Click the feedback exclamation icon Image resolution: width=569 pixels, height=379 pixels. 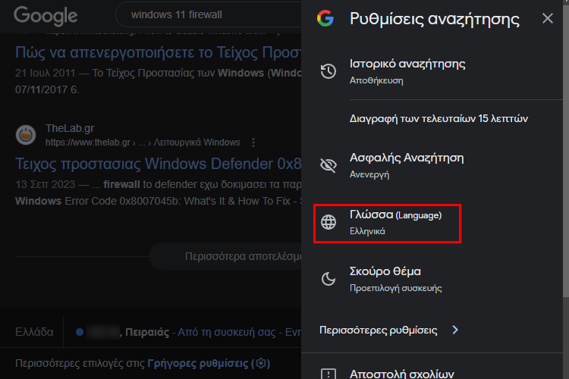coord(329,374)
